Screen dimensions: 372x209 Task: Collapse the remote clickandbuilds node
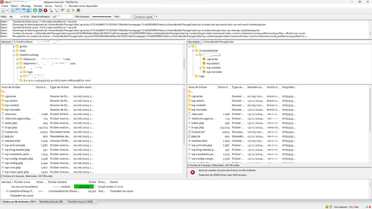click(193, 51)
